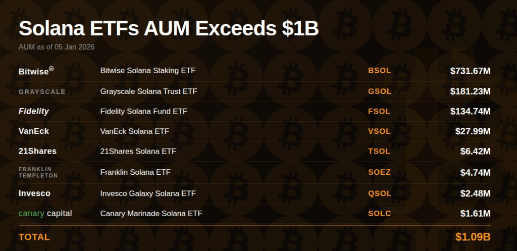Click the Franklin Templeton logo
Viewport: 517px width, 251px height.
click(38, 172)
